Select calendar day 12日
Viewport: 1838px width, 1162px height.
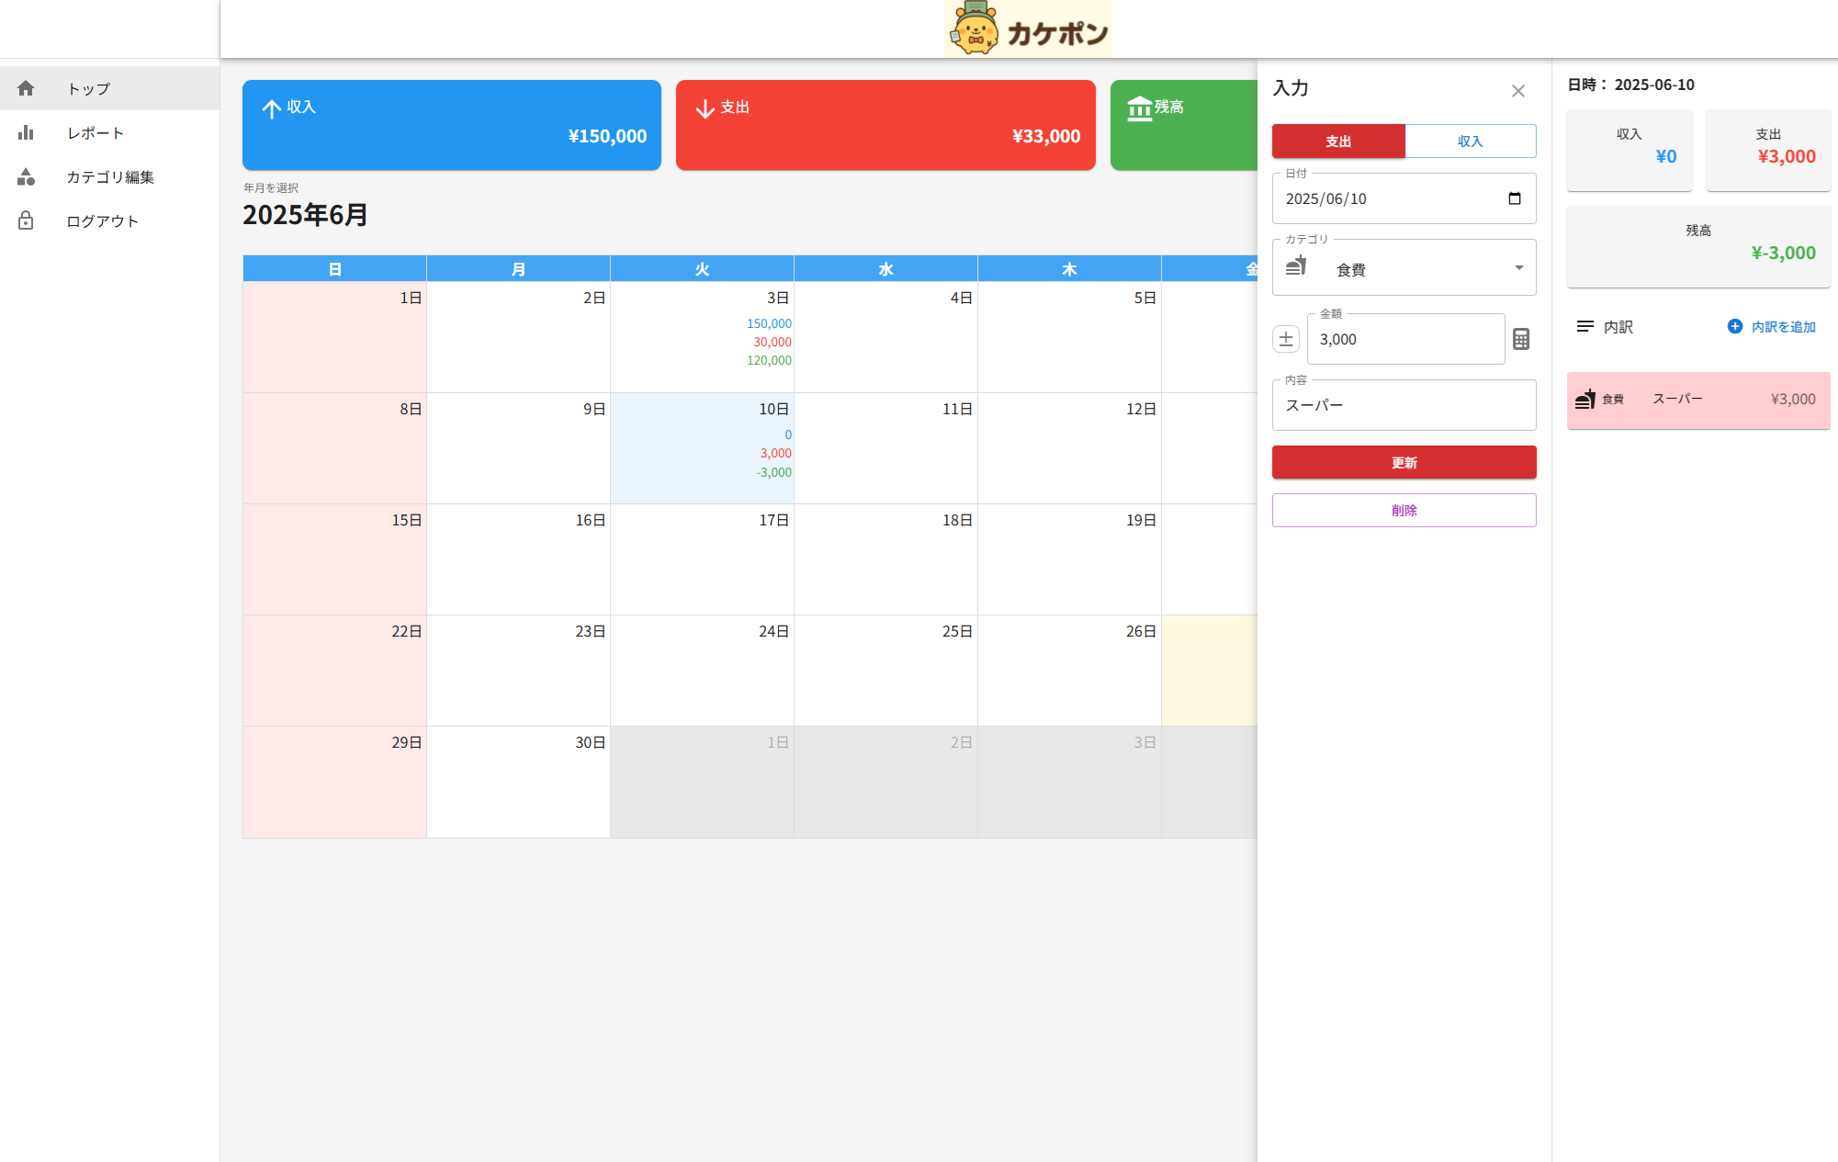tap(1069, 448)
